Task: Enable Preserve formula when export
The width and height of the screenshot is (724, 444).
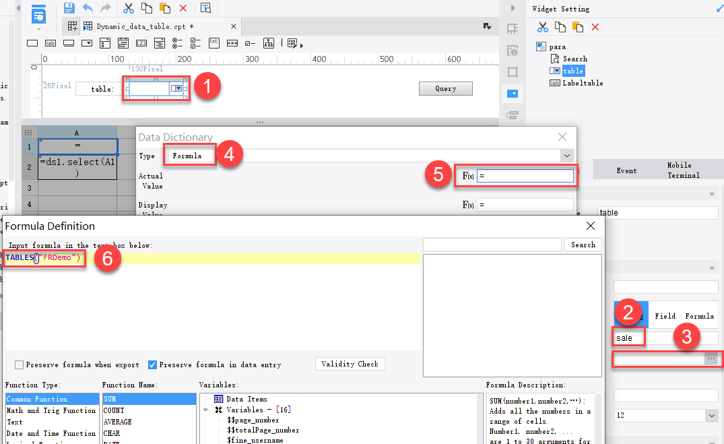Action: tap(19, 364)
